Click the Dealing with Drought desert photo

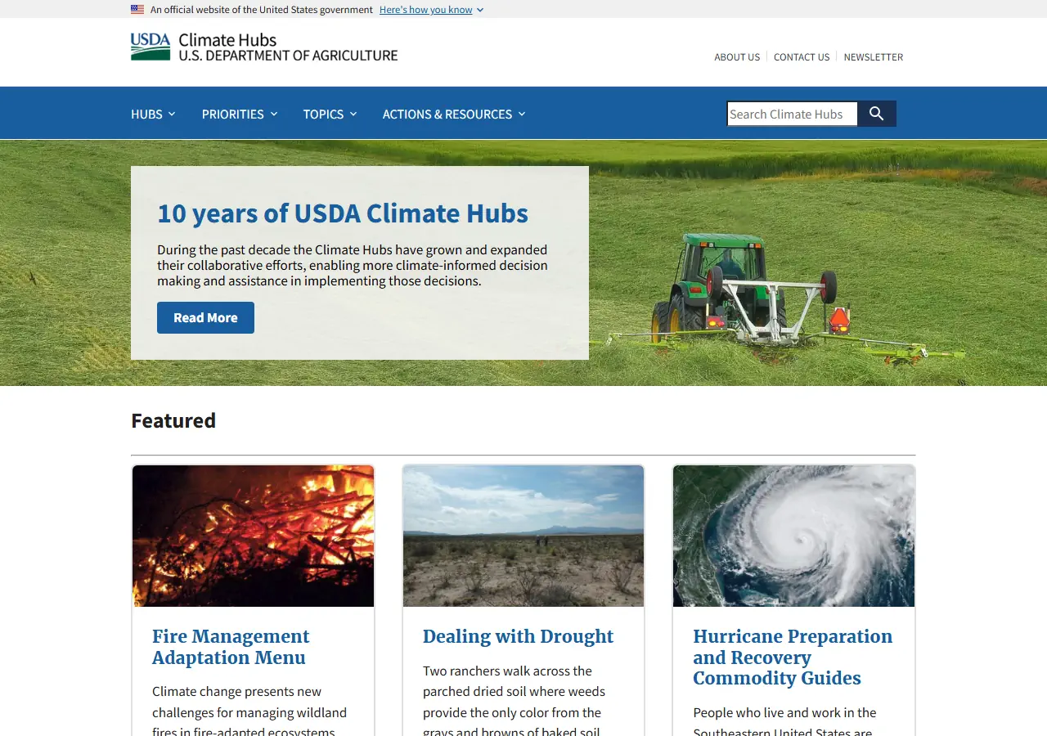(523, 536)
